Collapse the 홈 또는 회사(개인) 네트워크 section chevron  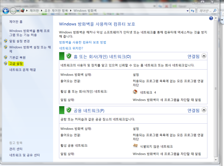pyautogui.click(x=204, y=56)
